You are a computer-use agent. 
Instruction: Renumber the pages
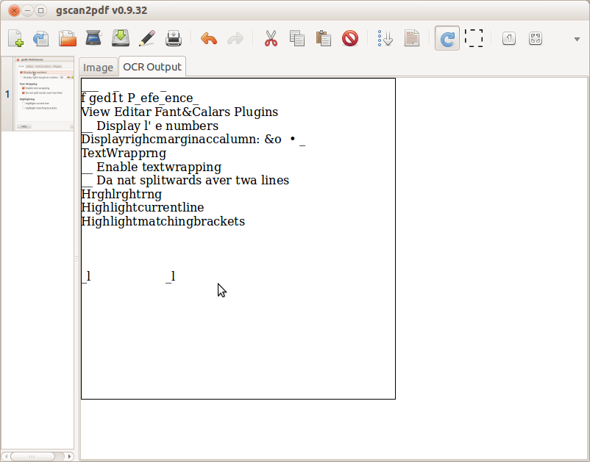(385, 38)
